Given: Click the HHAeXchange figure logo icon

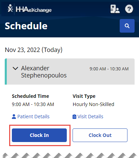Looking at the screenshot, I should [10, 8].
